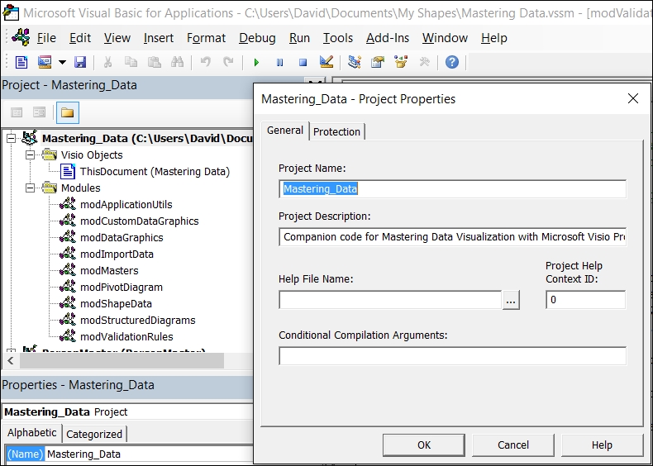Open the File menu
The width and height of the screenshot is (653, 466).
[x=46, y=38]
